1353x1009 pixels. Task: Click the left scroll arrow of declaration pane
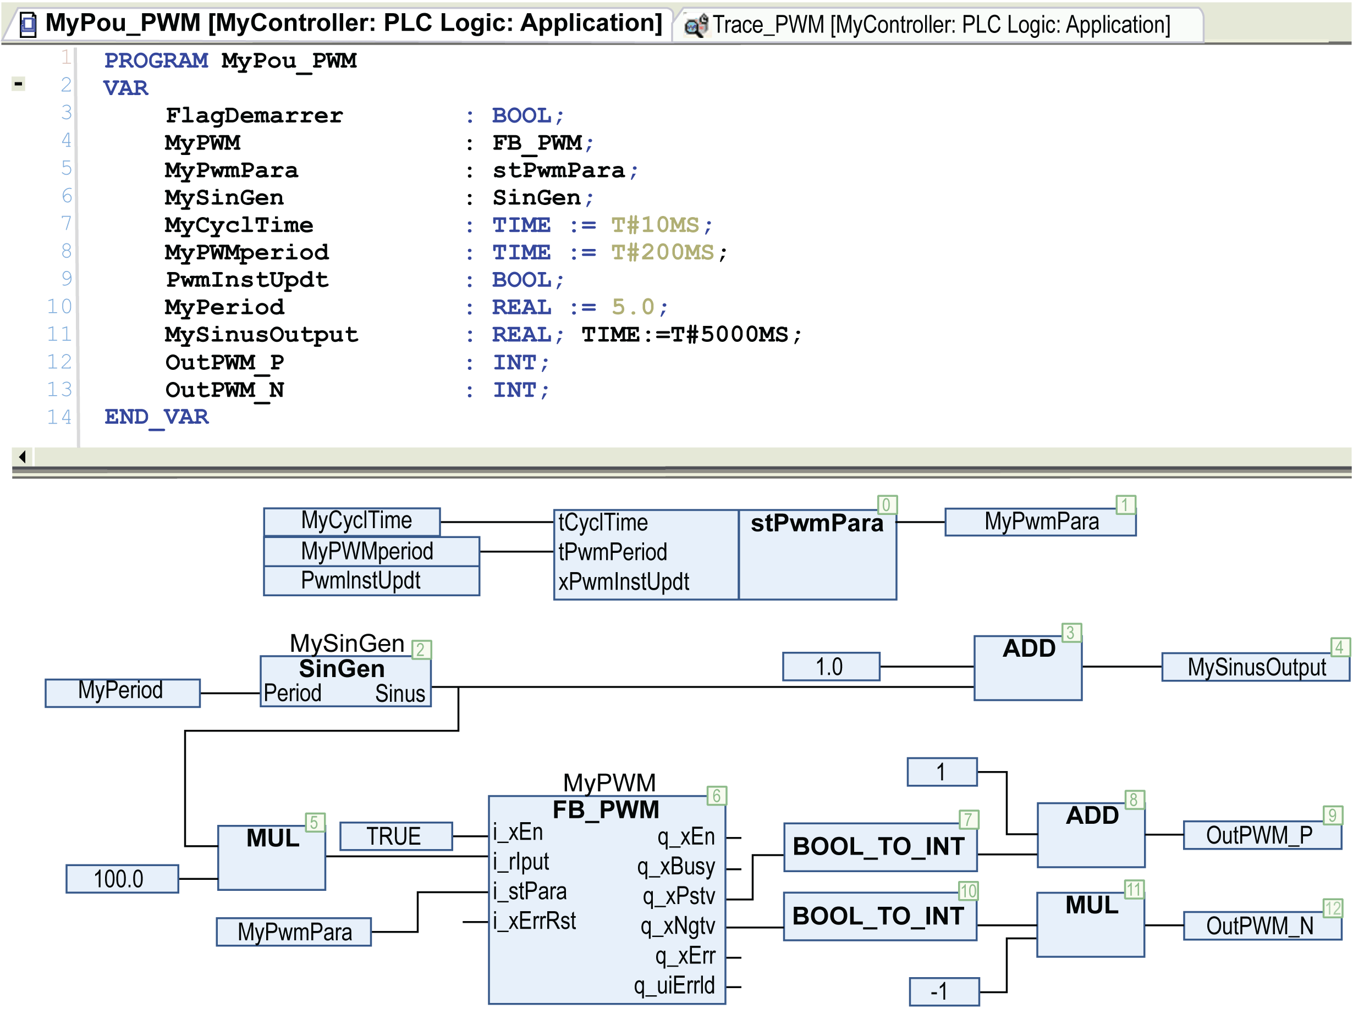click(x=23, y=456)
